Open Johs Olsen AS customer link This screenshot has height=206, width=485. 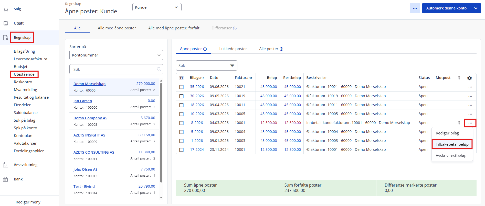pos(85,169)
